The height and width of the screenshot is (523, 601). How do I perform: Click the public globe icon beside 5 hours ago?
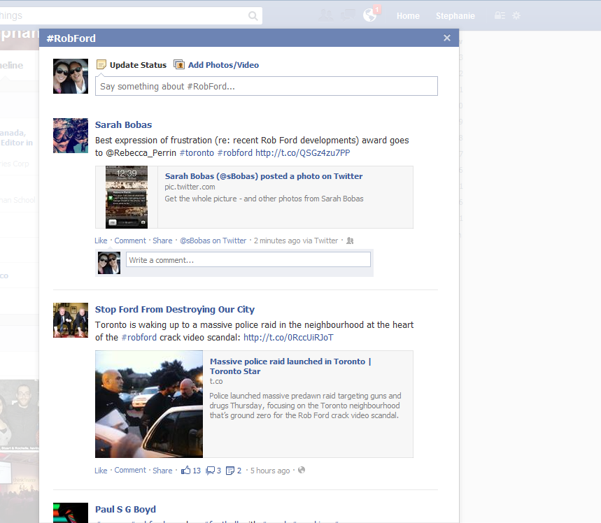[302, 470]
